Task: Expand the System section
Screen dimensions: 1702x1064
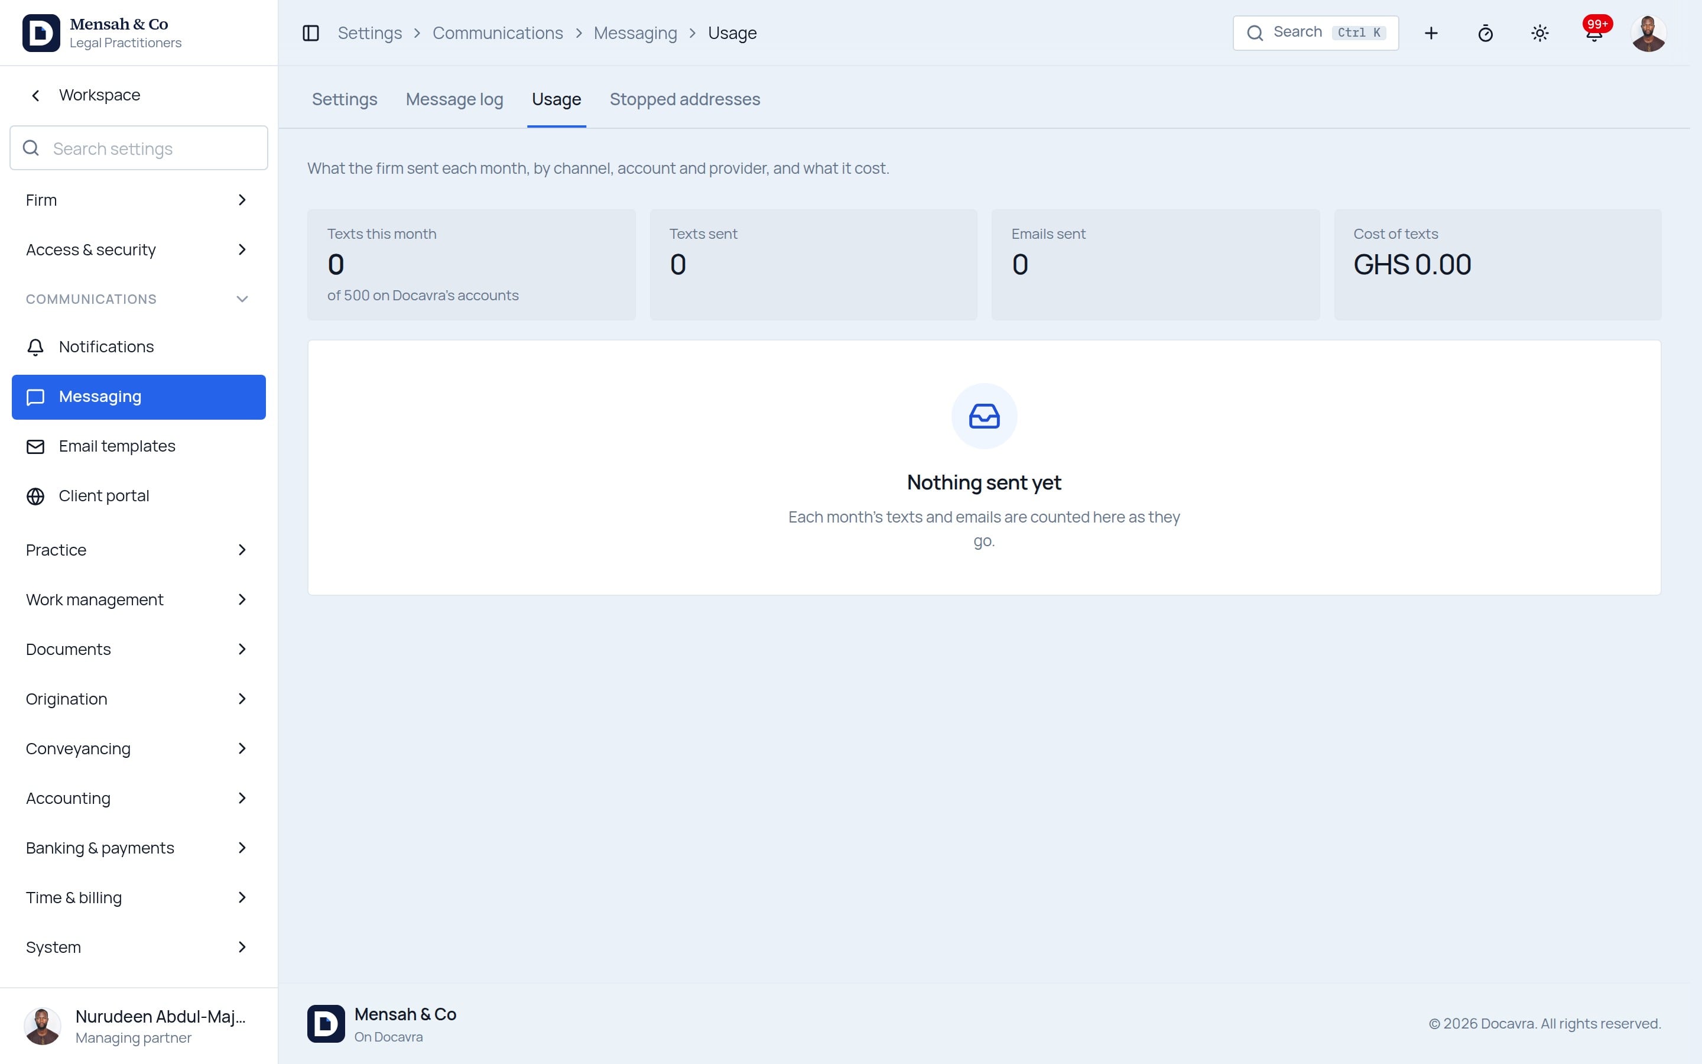Action: click(x=138, y=947)
